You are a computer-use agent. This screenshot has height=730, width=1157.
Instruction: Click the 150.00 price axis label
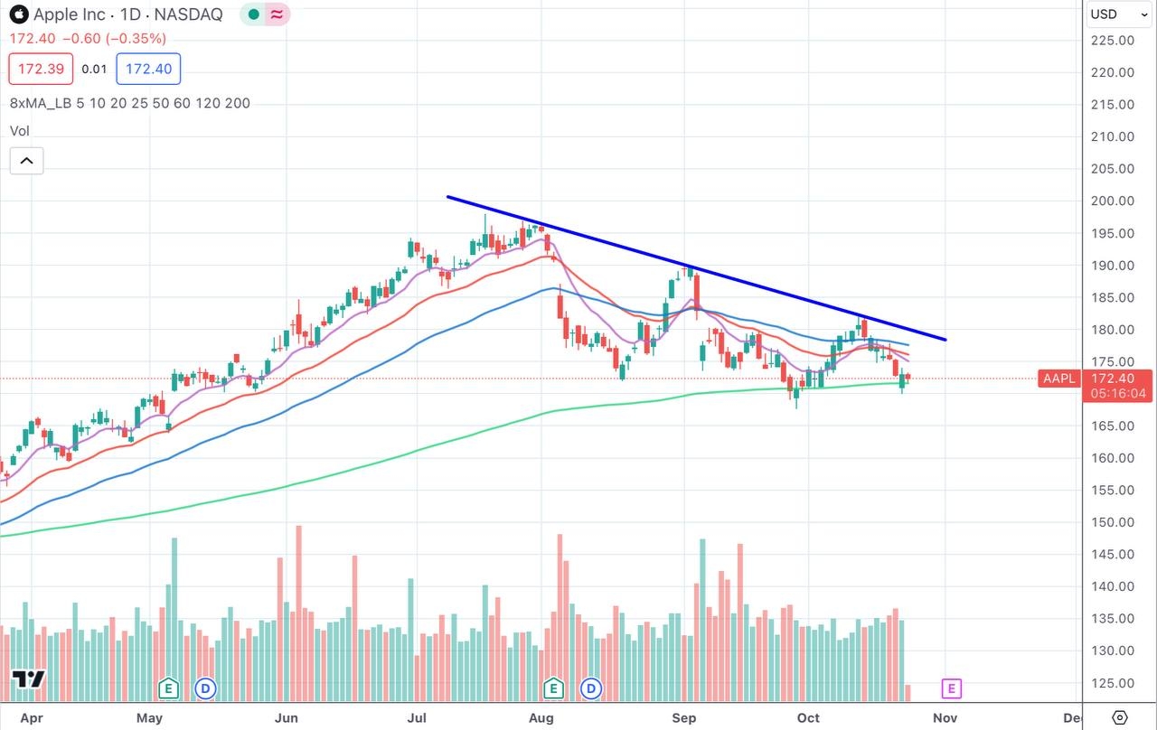1114,522
